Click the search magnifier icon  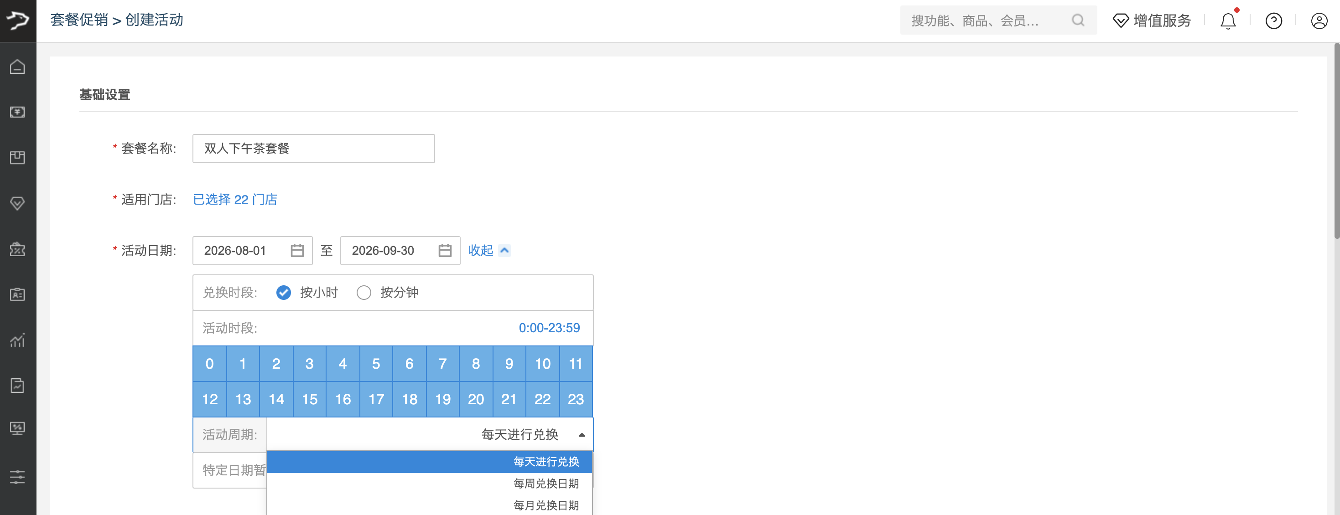tap(1078, 20)
